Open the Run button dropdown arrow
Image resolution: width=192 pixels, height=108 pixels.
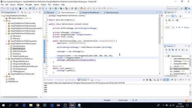coord(58,8)
